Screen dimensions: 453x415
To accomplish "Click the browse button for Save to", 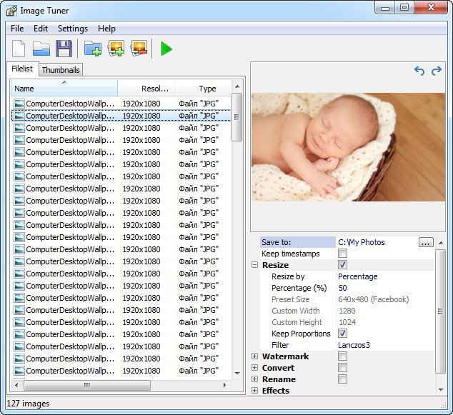I will click(426, 242).
